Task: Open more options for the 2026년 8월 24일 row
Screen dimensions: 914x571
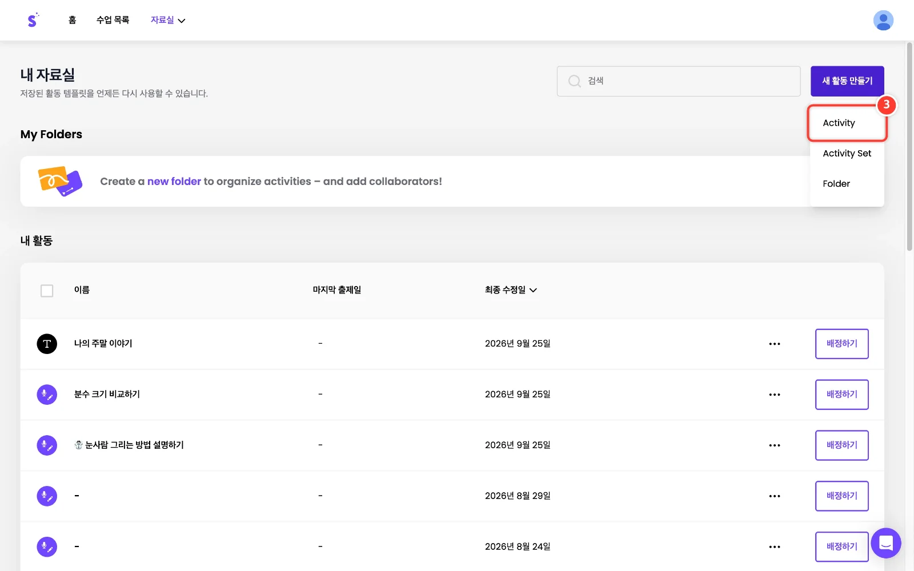Action: [x=775, y=547]
